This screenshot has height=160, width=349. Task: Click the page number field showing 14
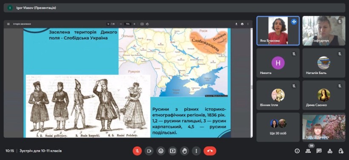click(108, 24)
